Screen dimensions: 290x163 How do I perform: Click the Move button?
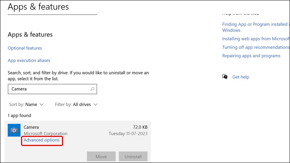[x=101, y=156]
